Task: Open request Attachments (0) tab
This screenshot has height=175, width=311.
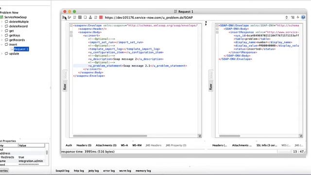Action: (x=106, y=145)
